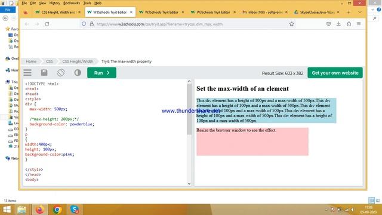Open the CSS breadcrumb link
Image resolution: width=382 pixels, height=215 pixels.
pos(49,62)
